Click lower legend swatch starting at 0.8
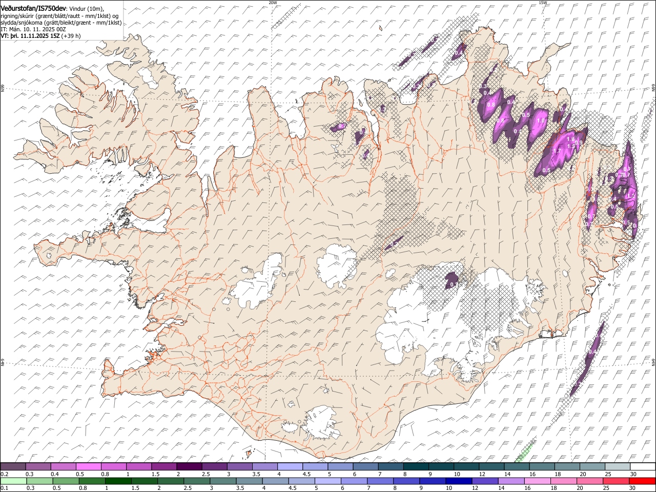 (x=92, y=481)
